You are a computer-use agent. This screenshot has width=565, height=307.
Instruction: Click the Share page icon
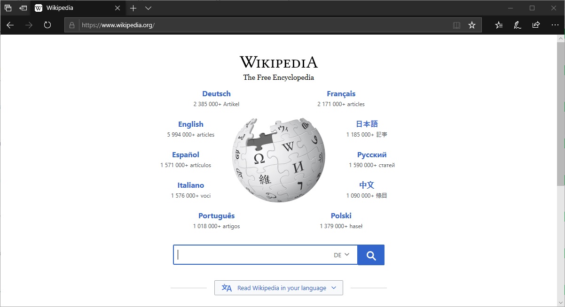point(536,25)
